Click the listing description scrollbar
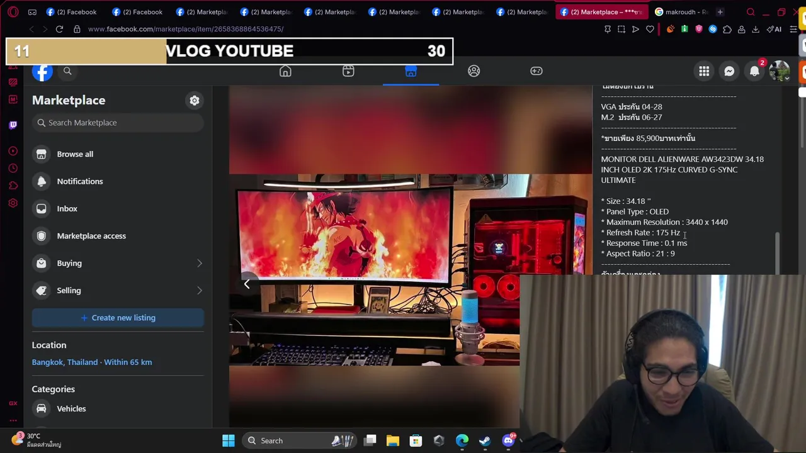806x453 pixels. click(777, 253)
